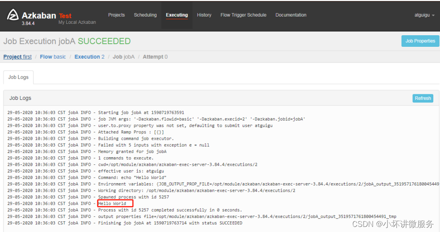Screen dimensions: 440x232
Task: Click the Refresh logs button
Action: (x=423, y=99)
